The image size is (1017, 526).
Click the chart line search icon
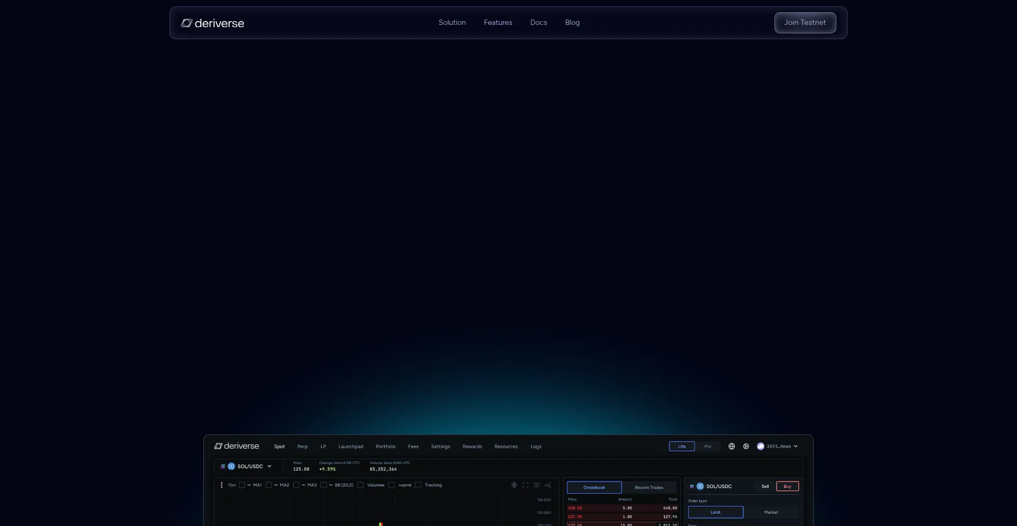[548, 485]
